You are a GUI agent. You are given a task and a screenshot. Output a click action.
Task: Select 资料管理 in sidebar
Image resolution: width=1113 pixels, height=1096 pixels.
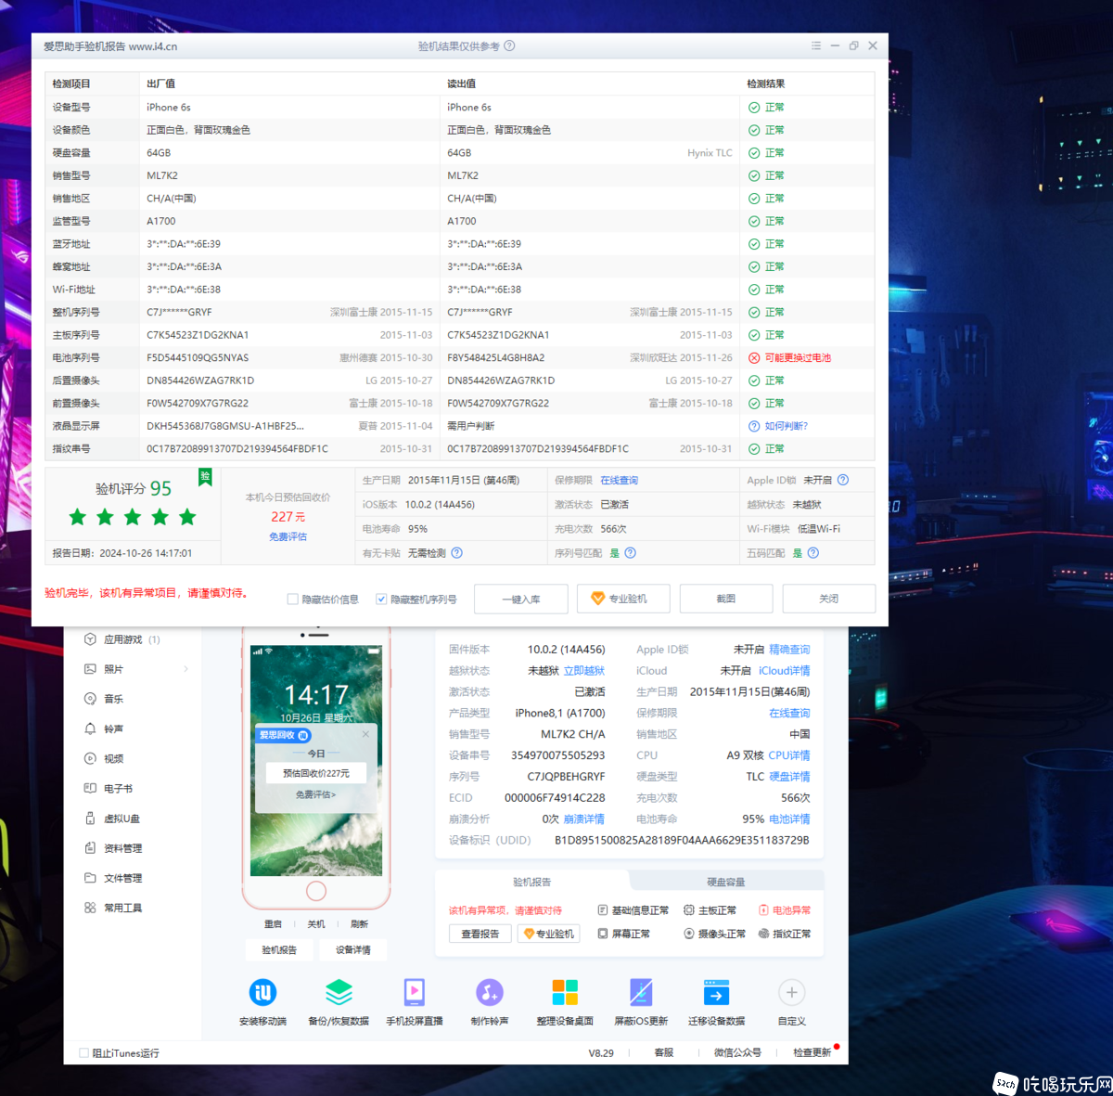[x=122, y=848]
